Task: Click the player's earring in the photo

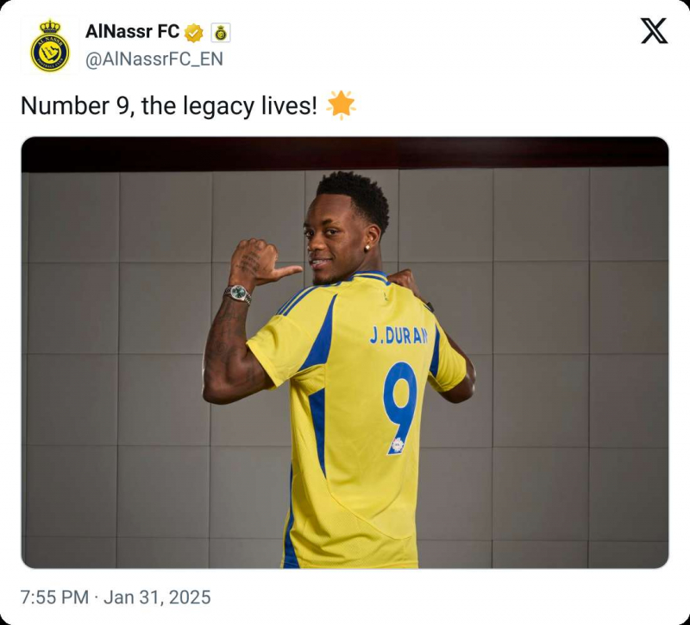Action: (x=367, y=248)
